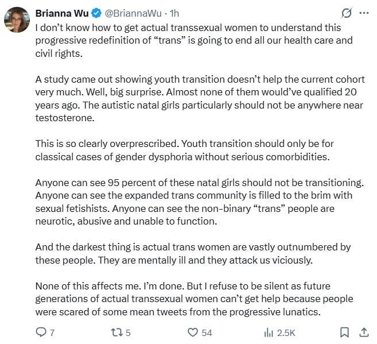377x344 pixels.
Task: Open the three-dot More options menu
Action: point(364,13)
